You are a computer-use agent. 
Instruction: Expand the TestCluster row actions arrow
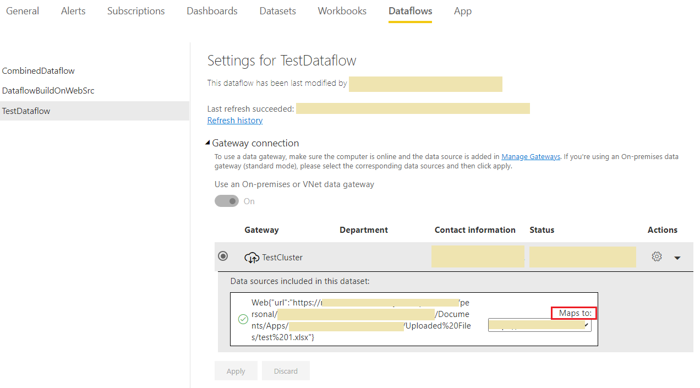677,258
